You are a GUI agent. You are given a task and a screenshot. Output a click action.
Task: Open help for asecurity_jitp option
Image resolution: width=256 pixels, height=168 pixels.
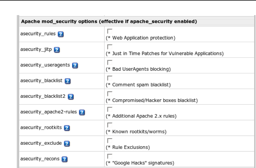(57, 49)
